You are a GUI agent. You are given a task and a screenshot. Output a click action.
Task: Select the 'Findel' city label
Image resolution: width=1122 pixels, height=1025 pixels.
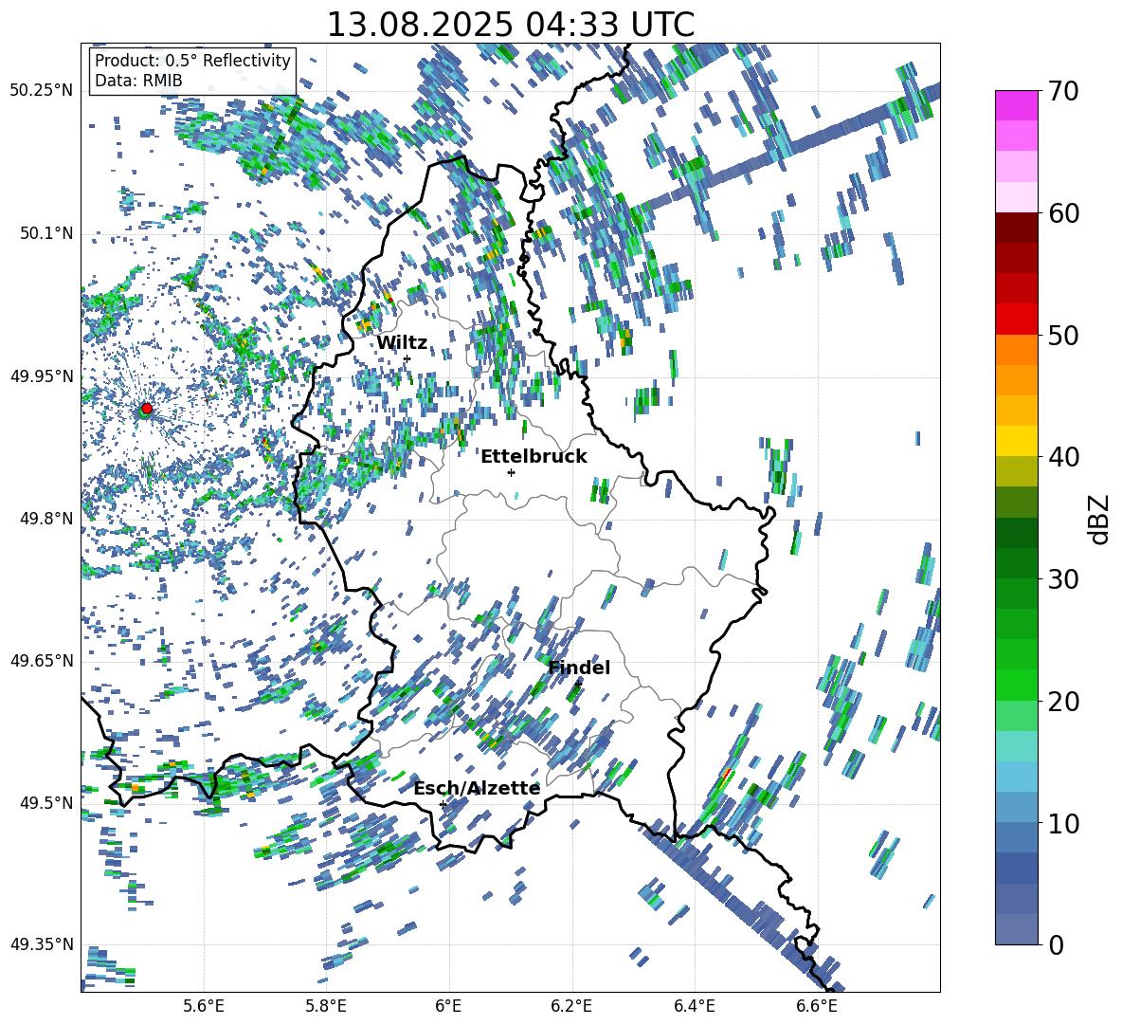coord(579,668)
